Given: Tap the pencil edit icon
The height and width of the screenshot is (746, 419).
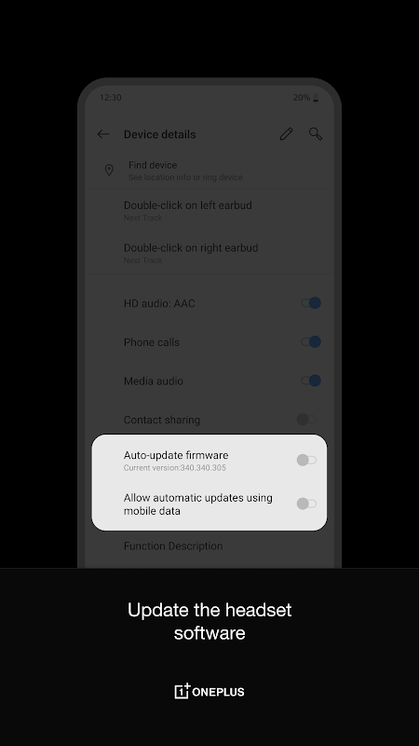Looking at the screenshot, I should pyautogui.click(x=287, y=134).
